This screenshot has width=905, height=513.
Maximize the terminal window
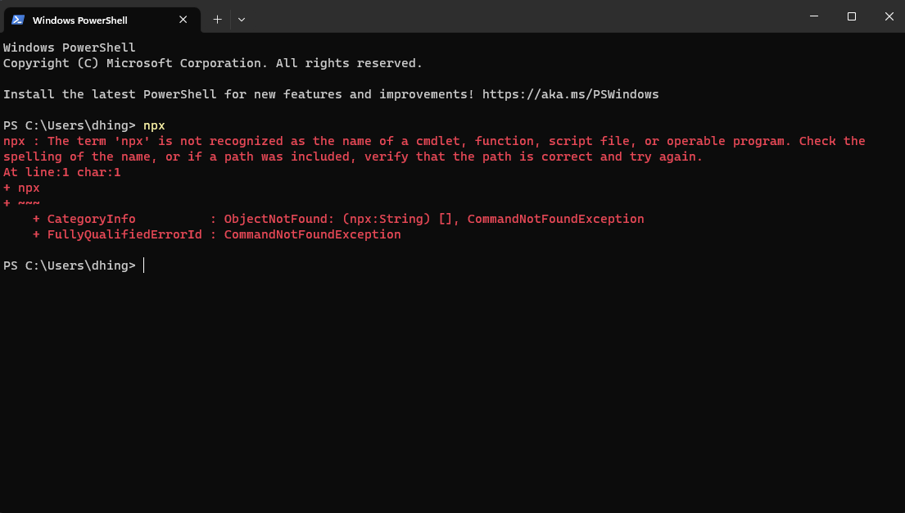851,16
